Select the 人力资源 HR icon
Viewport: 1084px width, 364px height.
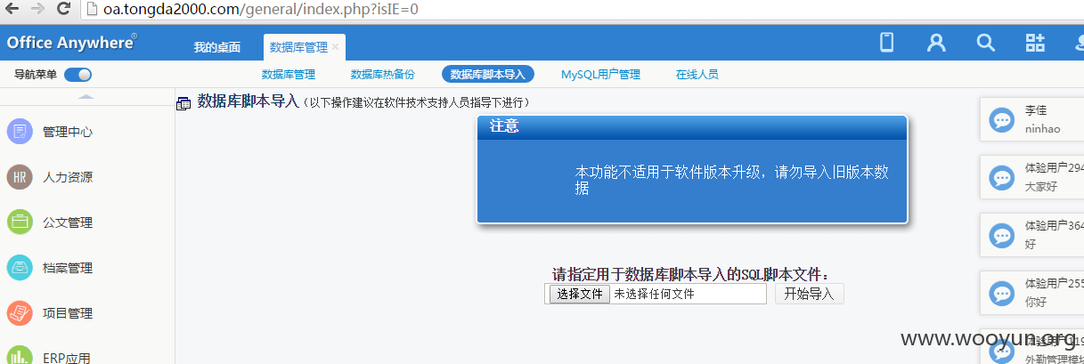20,177
